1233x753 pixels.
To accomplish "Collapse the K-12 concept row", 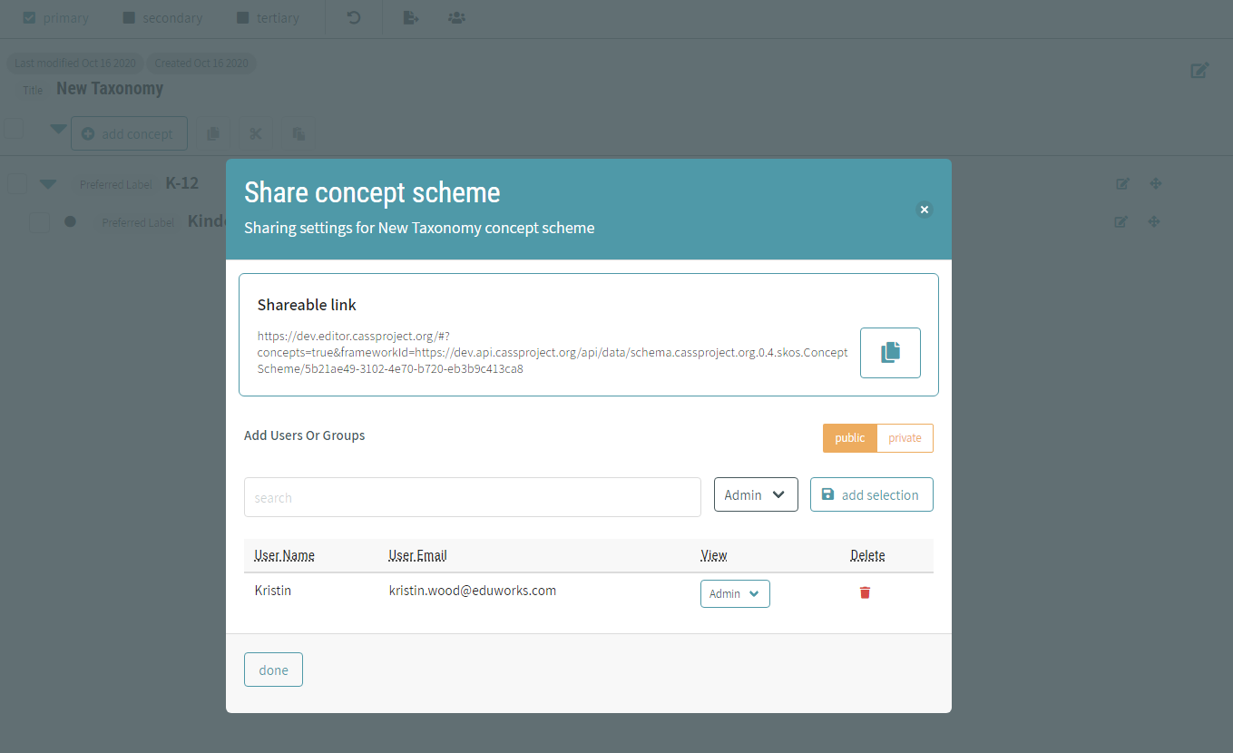I will (x=48, y=184).
